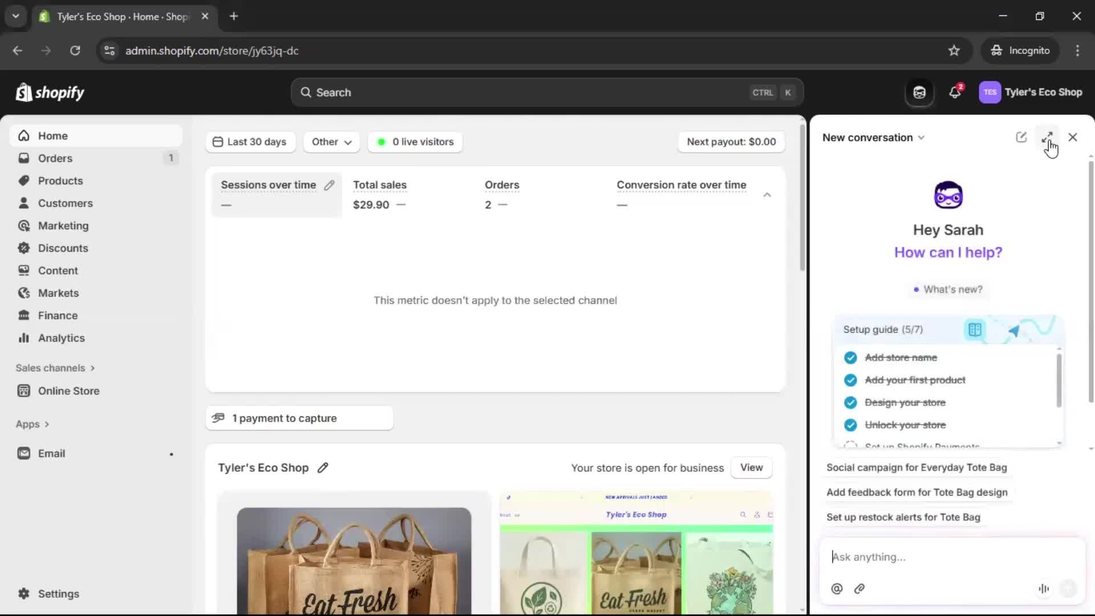Start a new chat with the compose icon
This screenshot has height=616, width=1095.
tap(1021, 137)
